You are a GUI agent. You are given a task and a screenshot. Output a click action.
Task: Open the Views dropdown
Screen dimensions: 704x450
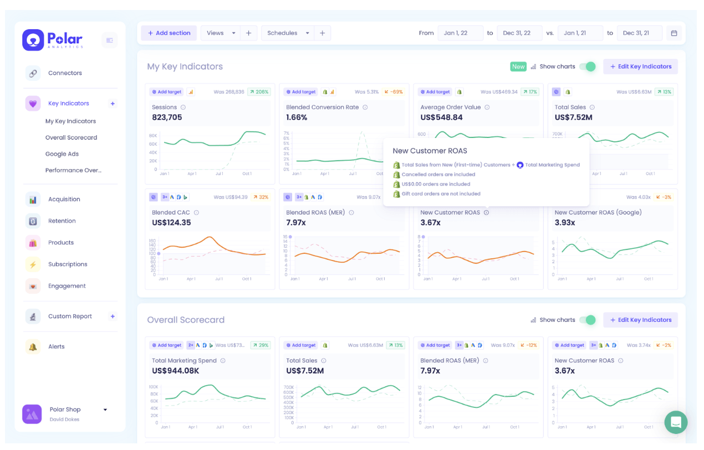(x=221, y=33)
